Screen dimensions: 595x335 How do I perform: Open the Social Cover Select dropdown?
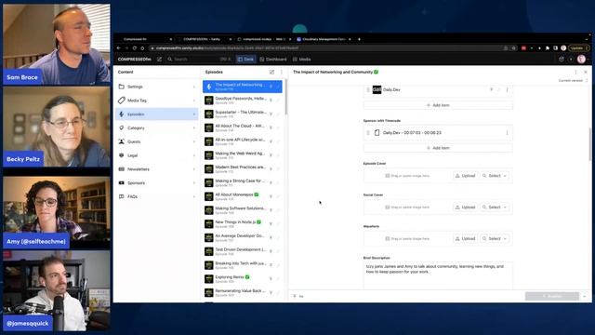495,208
